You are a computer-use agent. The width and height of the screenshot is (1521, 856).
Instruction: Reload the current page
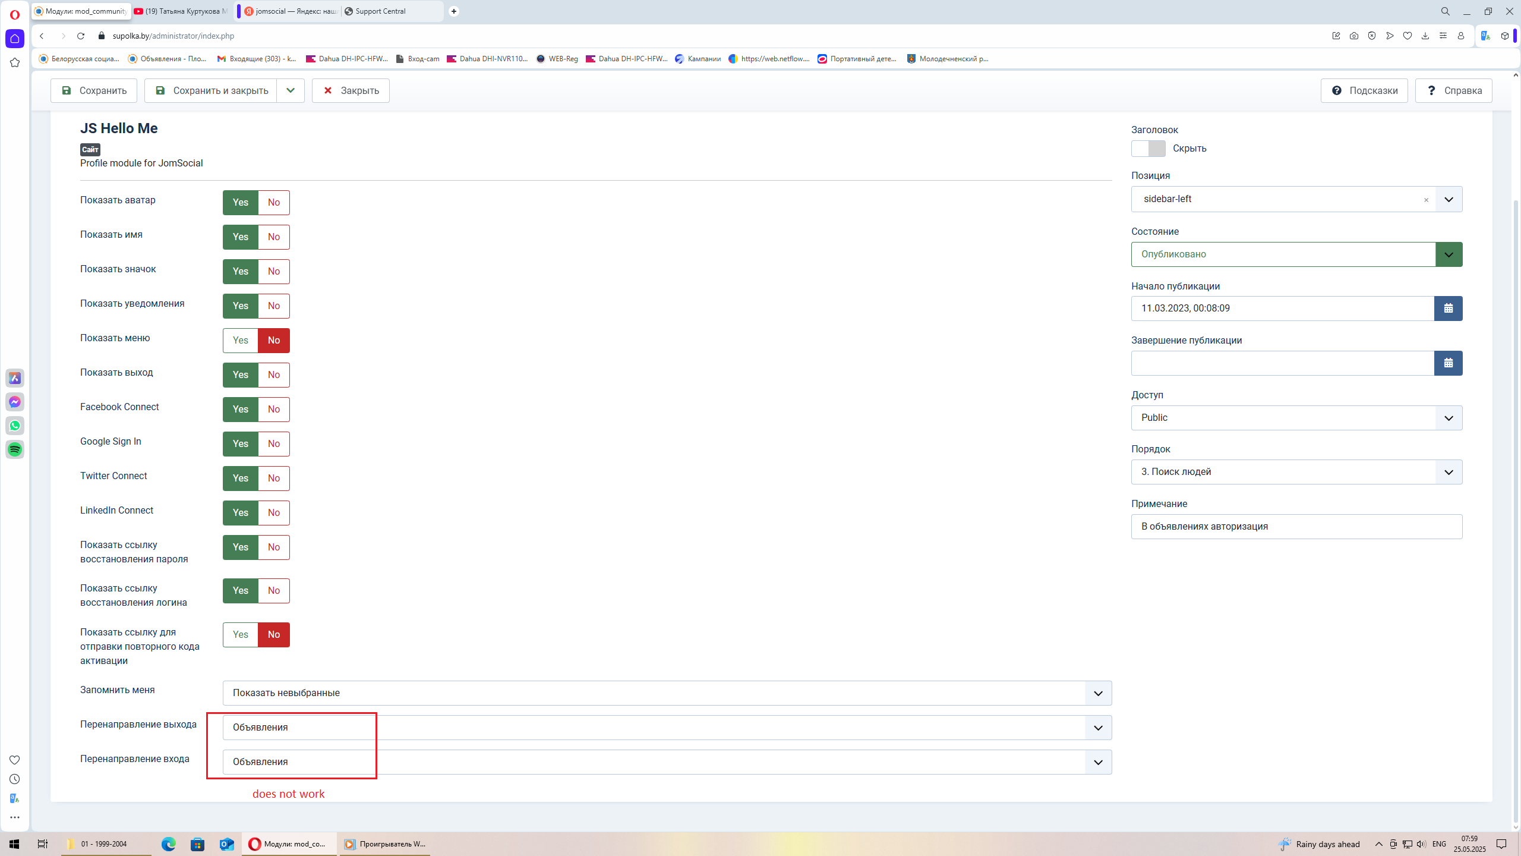coord(81,36)
